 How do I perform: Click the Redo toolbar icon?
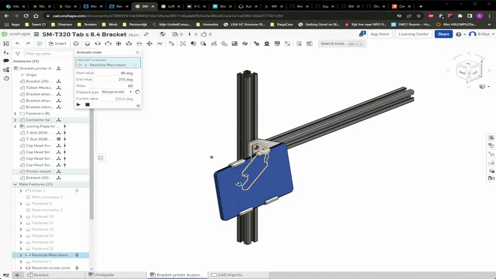click(x=28, y=44)
